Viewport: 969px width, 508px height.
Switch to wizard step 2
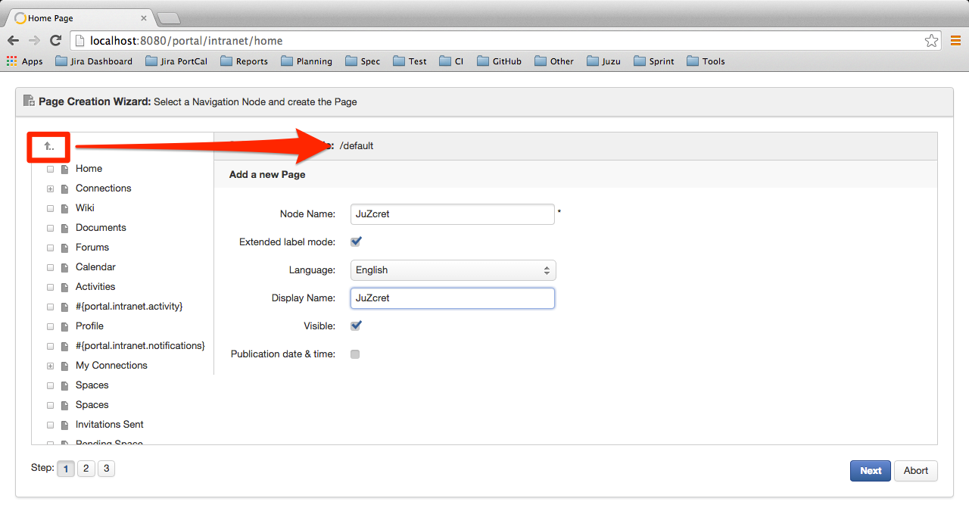[86, 469]
